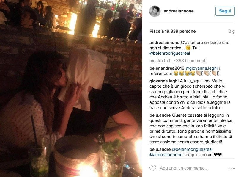The height and width of the screenshot is (177, 241).
Task: Open belu.andre profile from the 'Quante cazzate' comment
Action: pyautogui.click(x=160, y=115)
